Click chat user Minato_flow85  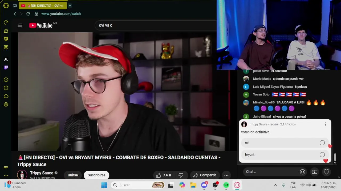[264, 102]
